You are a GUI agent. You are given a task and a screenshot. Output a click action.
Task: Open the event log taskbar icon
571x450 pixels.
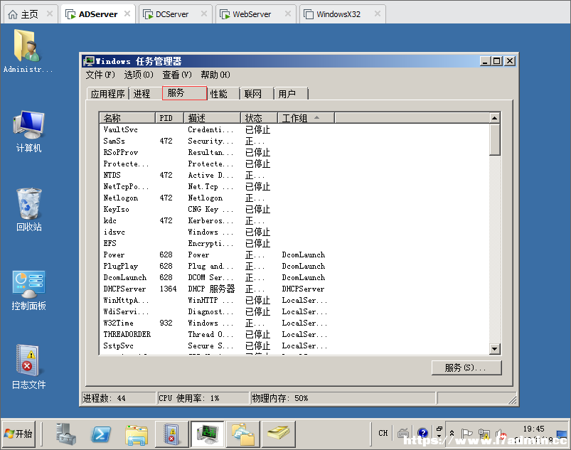point(171,434)
